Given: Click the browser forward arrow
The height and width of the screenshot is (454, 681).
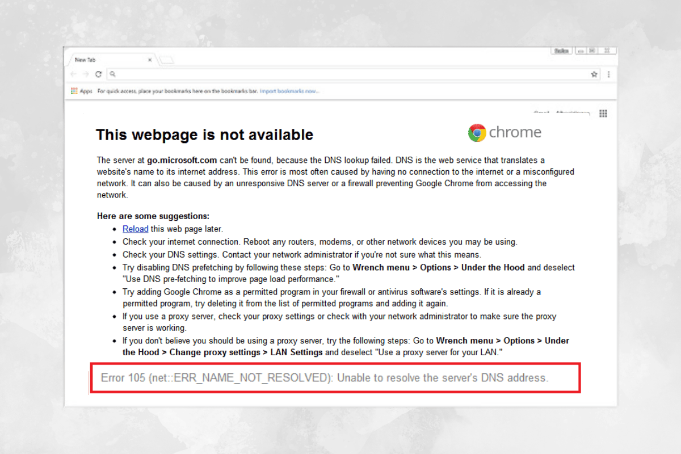Looking at the screenshot, I should pos(86,74).
